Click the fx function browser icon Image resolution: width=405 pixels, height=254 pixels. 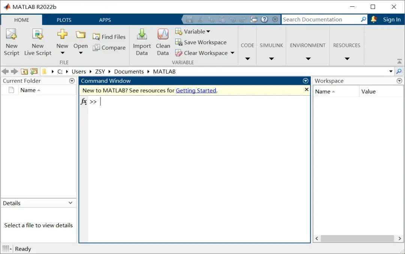point(84,101)
